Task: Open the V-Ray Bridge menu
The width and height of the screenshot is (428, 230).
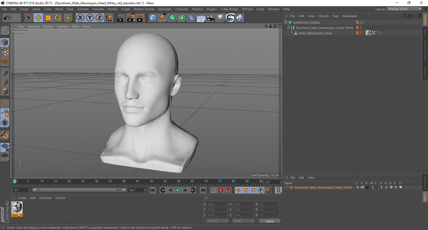Action: pos(229,9)
